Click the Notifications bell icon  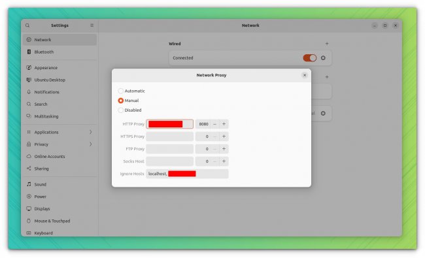click(x=29, y=92)
